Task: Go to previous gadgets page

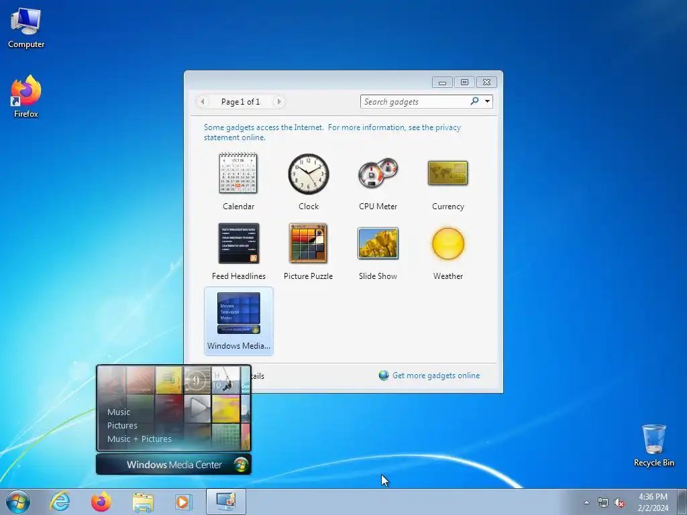Action: click(x=203, y=102)
